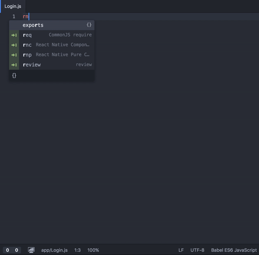The image size is (259, 255).
Task: Click the snippet icon beside review
Action: pyautogui.click(x=14, y=65)
